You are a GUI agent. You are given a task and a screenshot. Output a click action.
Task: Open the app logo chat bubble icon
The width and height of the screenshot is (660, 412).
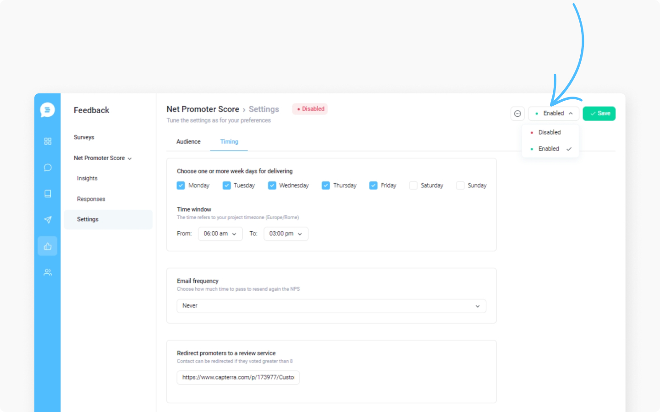point(47,110)
